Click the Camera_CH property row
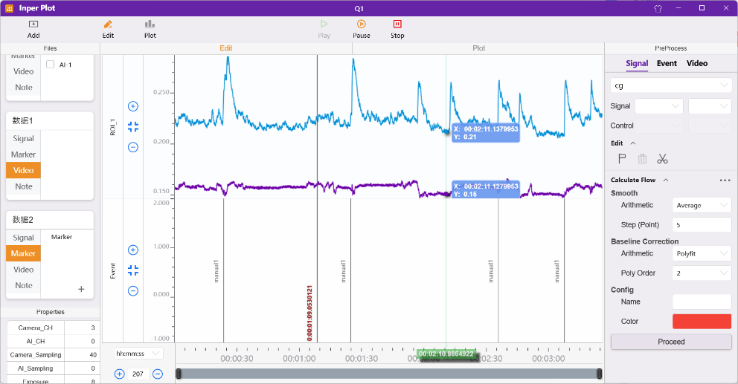 coord(52,328)
